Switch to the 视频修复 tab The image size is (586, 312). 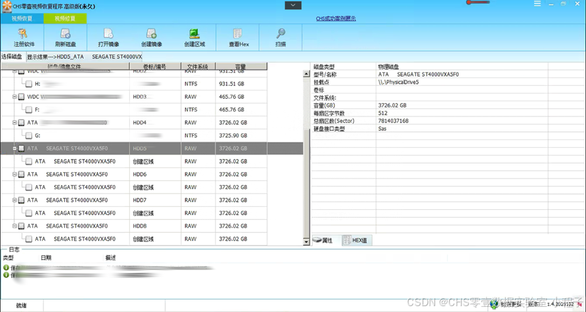click(x=65, y=18)
